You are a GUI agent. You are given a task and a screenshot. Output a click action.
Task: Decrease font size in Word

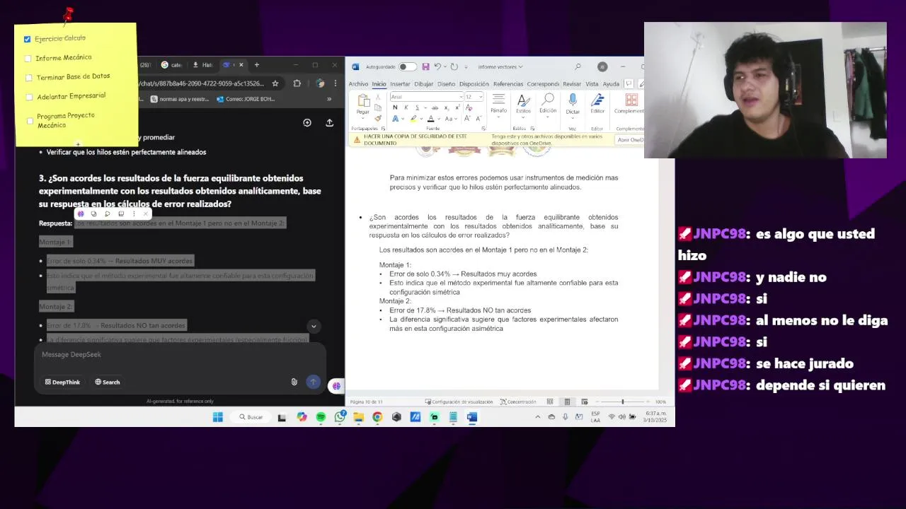click(478, 118)
